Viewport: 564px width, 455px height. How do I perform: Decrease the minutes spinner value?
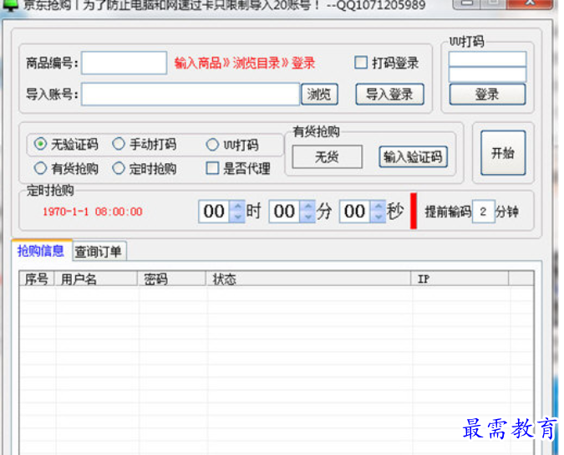pos(308,217)
